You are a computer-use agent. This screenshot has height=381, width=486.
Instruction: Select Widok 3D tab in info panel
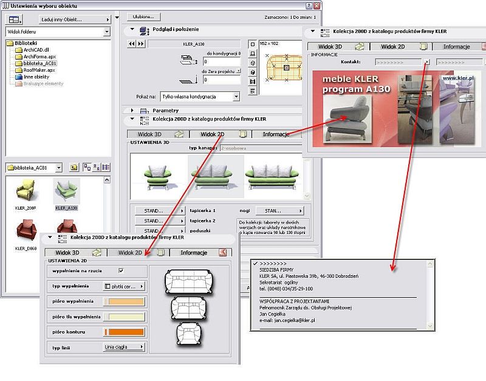point(338,47)
